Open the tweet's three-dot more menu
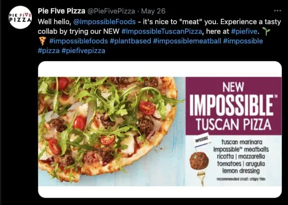Viewport: 288px width, 205px height. [277, 11]
